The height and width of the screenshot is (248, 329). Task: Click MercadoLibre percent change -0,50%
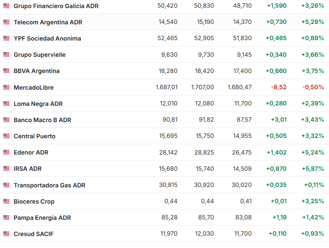tap(313, 87)
